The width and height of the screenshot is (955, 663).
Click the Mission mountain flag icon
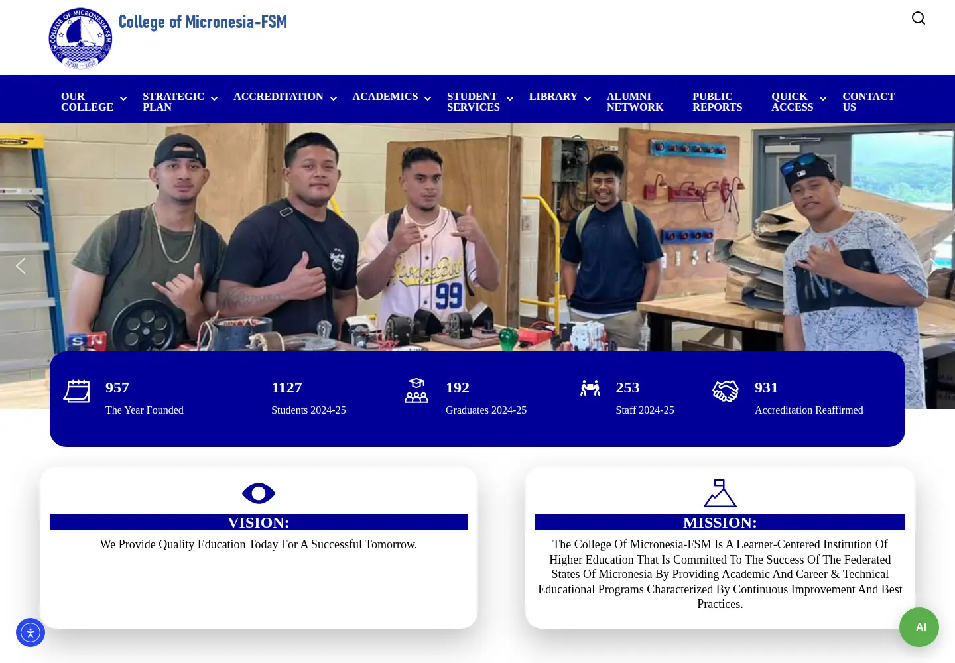click(x=720, y=493)
